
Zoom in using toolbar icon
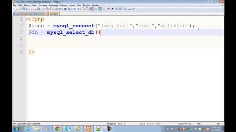pyautogui.click(x=75, y=9)
